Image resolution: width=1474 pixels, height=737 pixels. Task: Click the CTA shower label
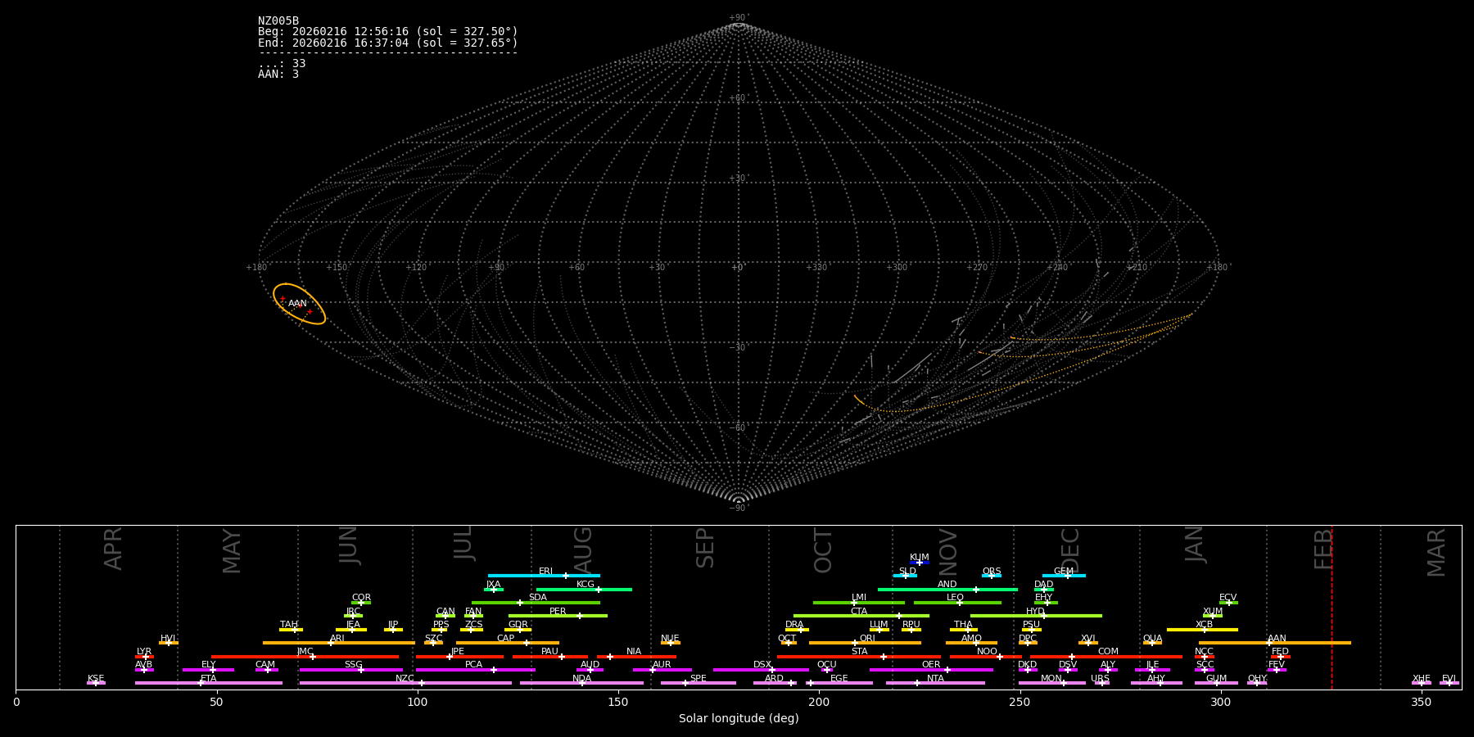click(859, 612)
